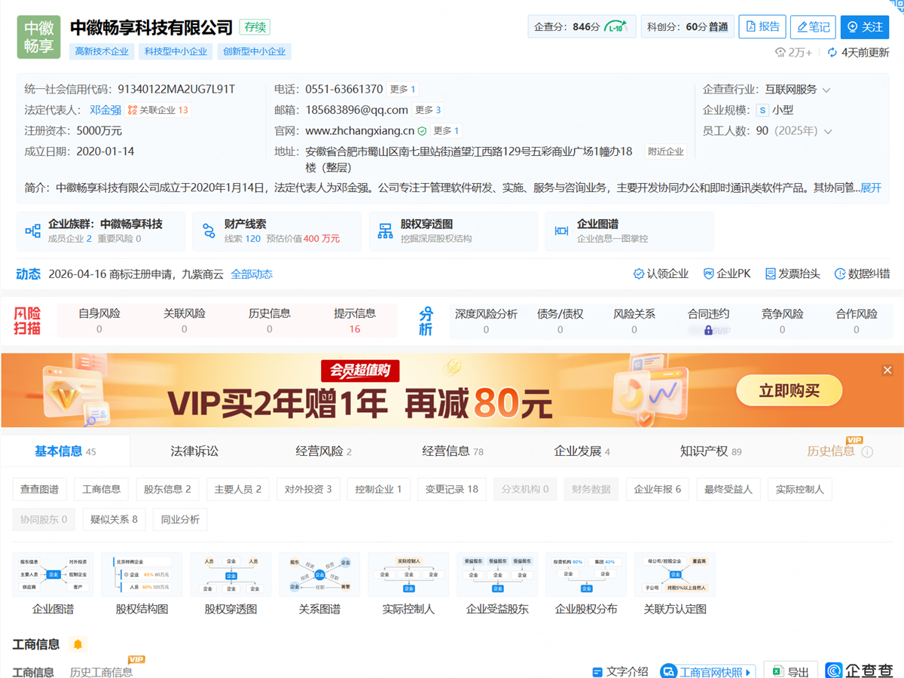The width and height of the screenshot is (904, 678).
Task: Open the 企业股权分布 thumbnail
Action: pos(586,575)
